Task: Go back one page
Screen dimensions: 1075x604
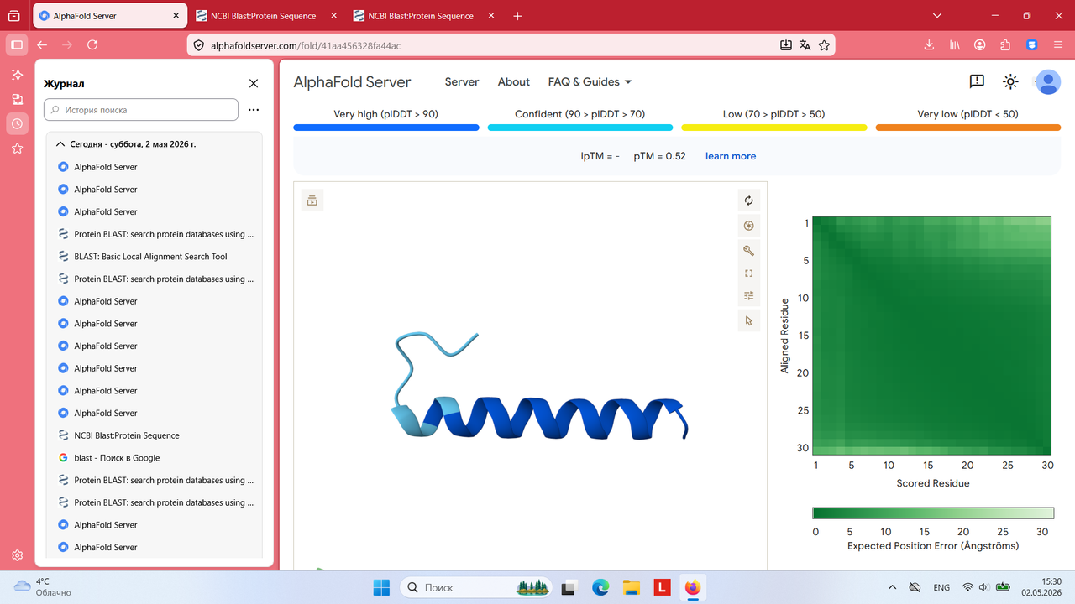Action: point(42,44)
